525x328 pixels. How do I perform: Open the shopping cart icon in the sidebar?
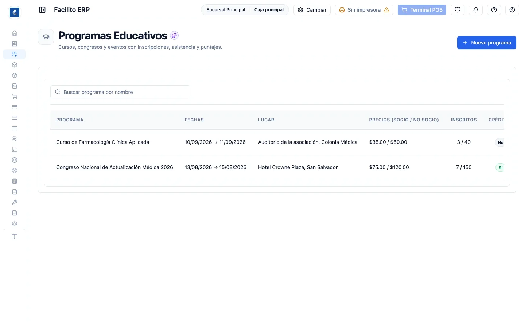tap(15, 97)
